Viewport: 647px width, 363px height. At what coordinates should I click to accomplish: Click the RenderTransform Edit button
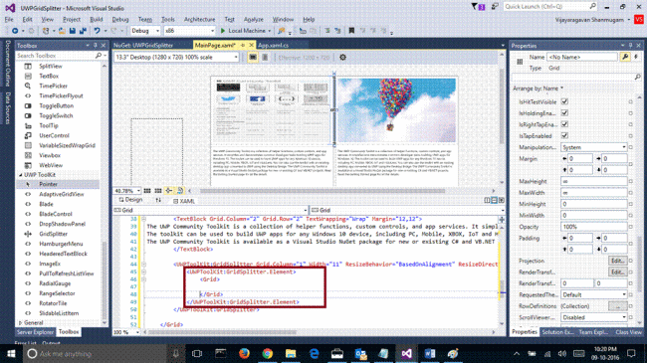tap(618, 272)
